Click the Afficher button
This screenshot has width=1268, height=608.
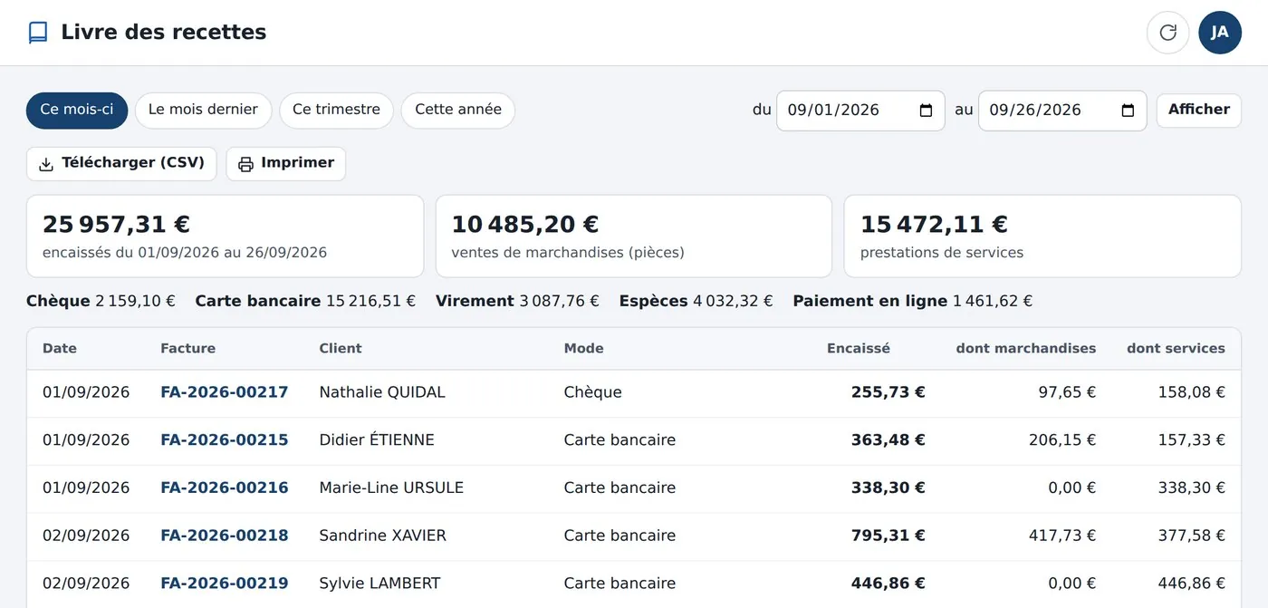[1198, 110]
